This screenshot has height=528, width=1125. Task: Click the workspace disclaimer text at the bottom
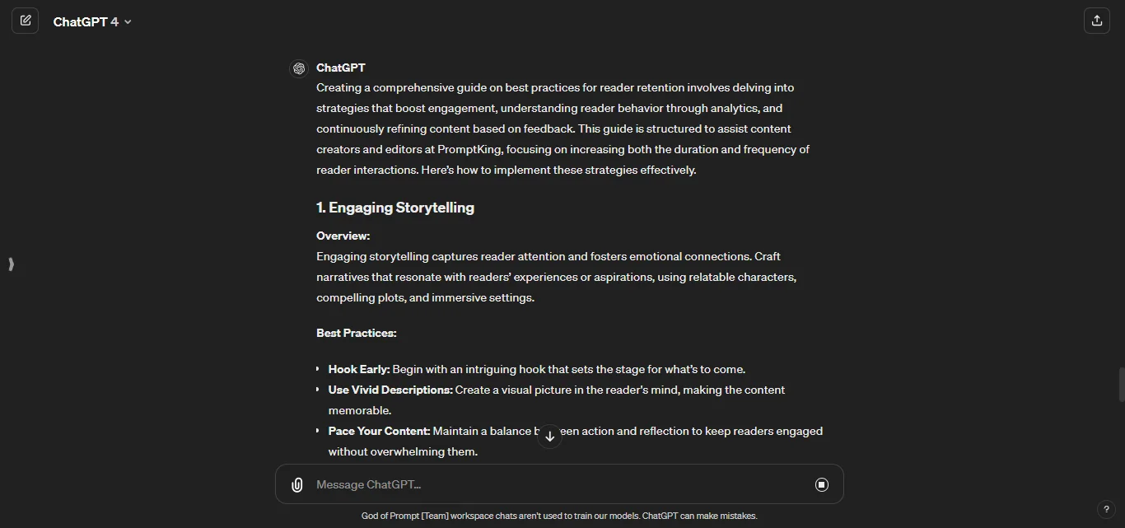(x=559, y=516)
